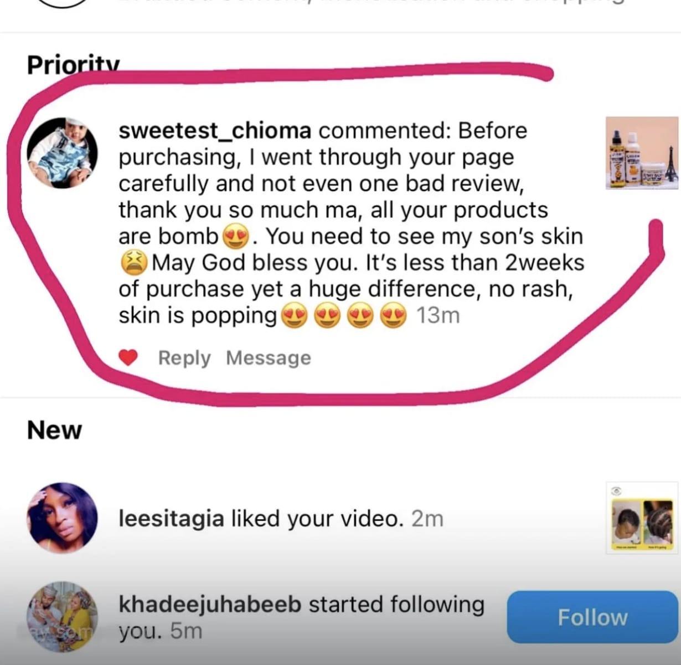Unlike the comment with the red heart
The width and height of the screenshot is (681, 665).
coord(128,358)
